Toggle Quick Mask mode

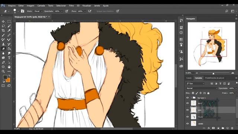(x=3, y=86)
